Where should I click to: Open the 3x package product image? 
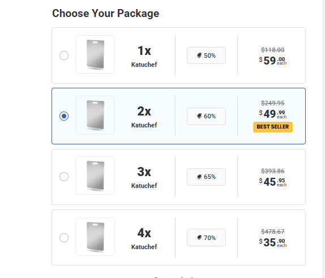95,176
